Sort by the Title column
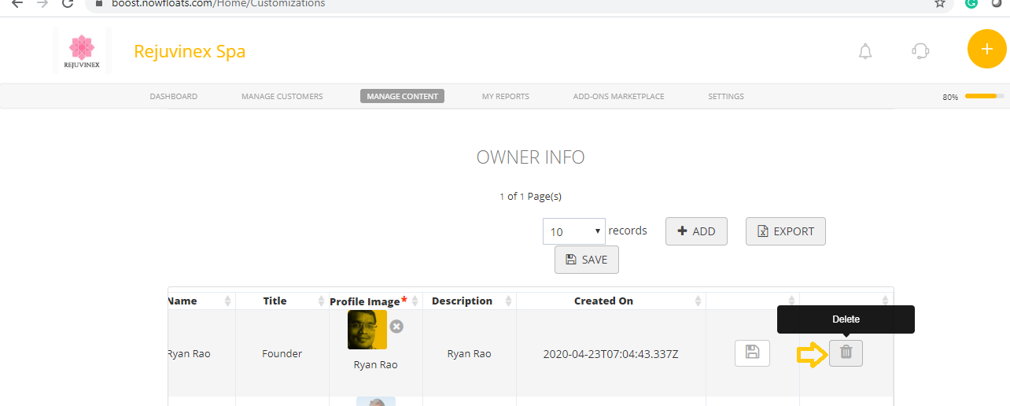The image size is (1010, 406). pos(282,301)
